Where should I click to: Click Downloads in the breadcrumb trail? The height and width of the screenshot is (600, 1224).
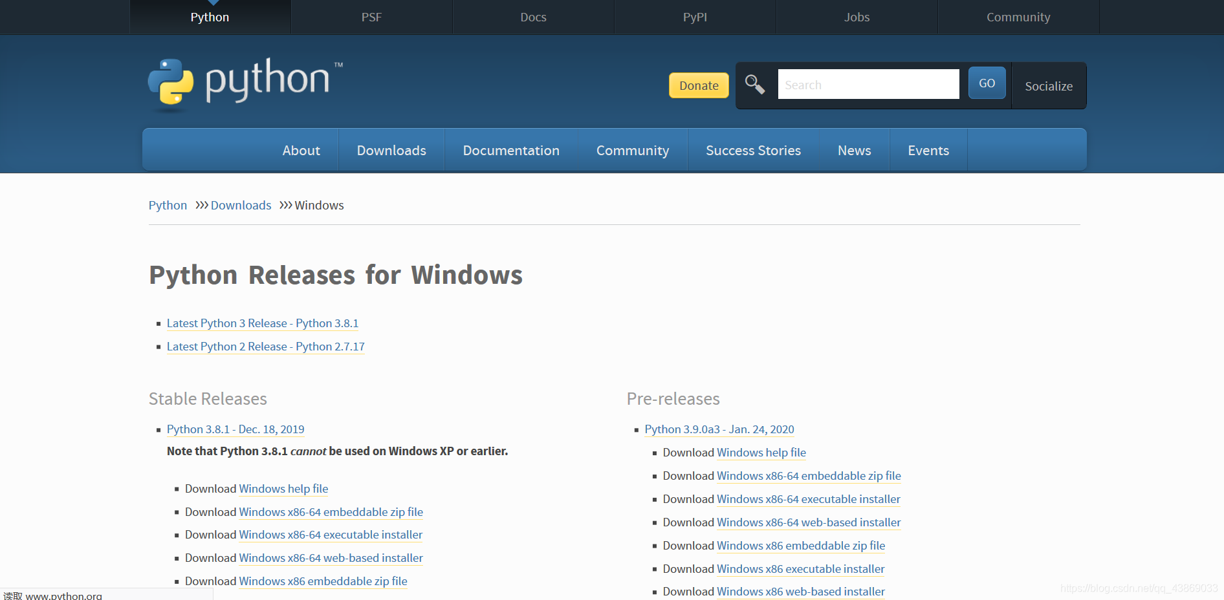[x=241, y=205]
